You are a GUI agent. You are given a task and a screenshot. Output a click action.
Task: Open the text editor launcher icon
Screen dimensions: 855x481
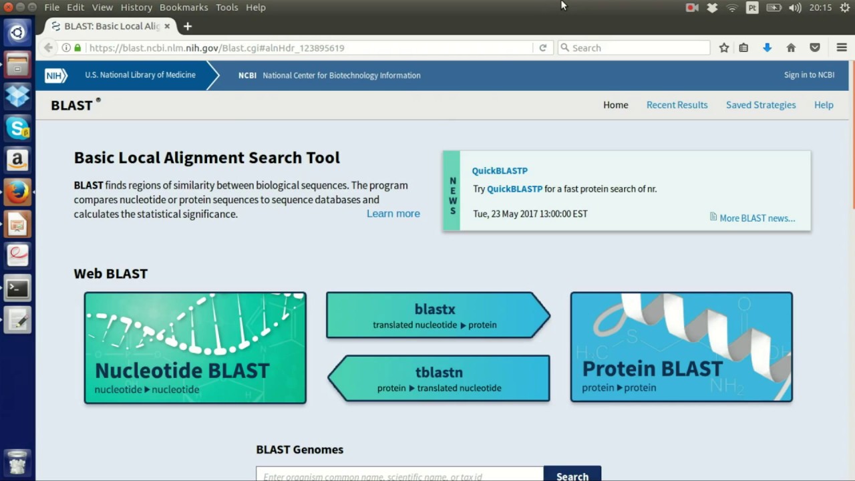17,321
